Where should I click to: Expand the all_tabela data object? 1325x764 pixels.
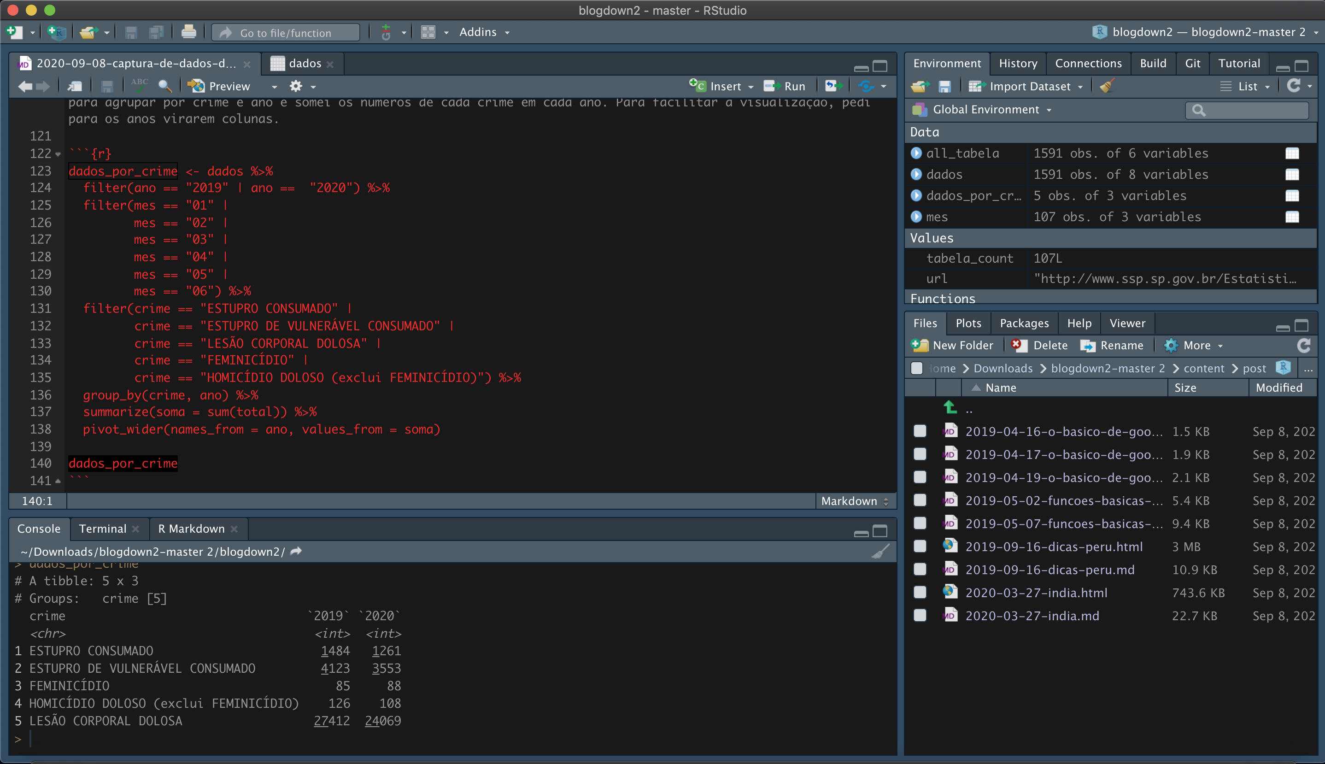tap(916, 153)
